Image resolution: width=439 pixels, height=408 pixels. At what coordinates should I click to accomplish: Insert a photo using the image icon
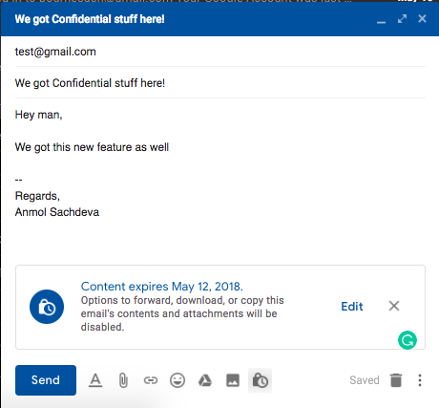[233, 380]
